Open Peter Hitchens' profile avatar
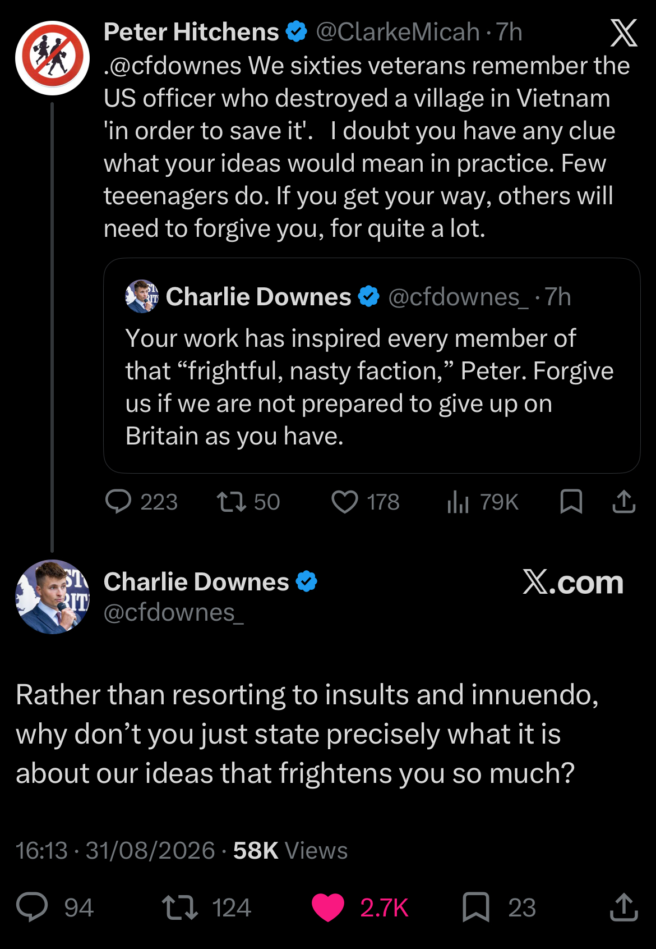Screen dimensions: 656x949 pos(52,58)
